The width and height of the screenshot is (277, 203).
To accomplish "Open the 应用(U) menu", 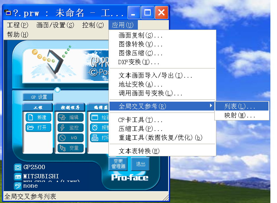I will [123, 25].
